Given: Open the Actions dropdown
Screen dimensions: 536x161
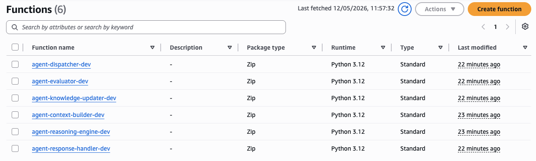Looking at the screenshot, I should click(439, 9).
